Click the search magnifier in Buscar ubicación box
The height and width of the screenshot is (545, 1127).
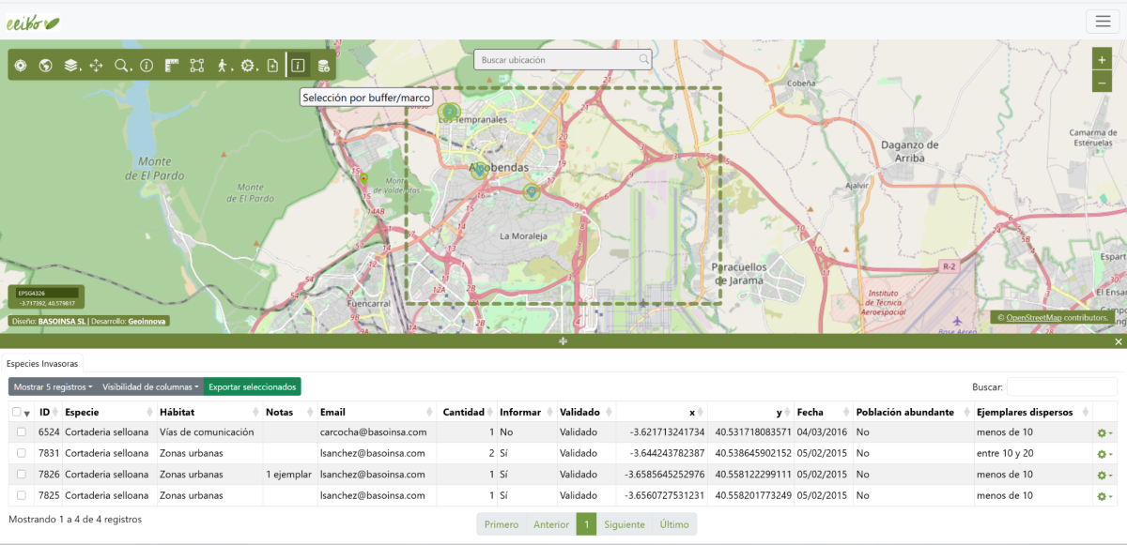(643, 59)
